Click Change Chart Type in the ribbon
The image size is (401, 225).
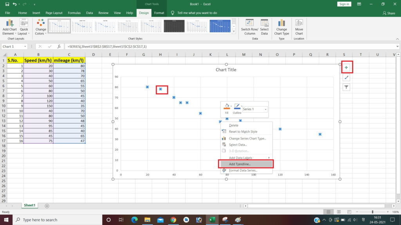pyautogui.click(x=282, y=27)
